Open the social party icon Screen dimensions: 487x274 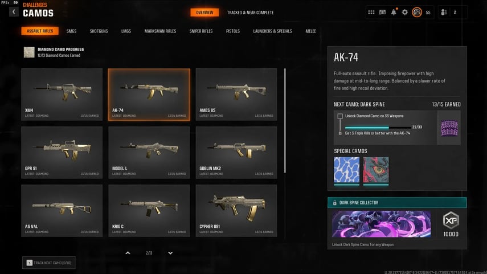(444, 12)
